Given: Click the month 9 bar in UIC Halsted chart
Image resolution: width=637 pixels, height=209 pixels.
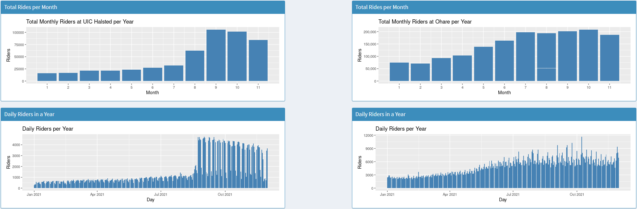Looking at the screenshot, I should 216,55.
